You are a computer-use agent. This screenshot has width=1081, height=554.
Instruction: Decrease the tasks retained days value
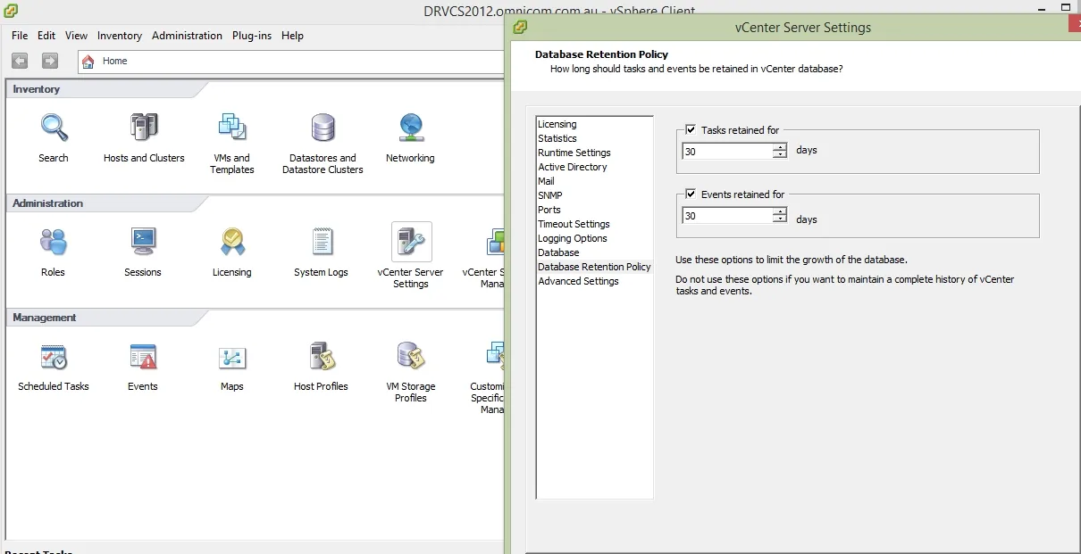[x=780, y=155]
